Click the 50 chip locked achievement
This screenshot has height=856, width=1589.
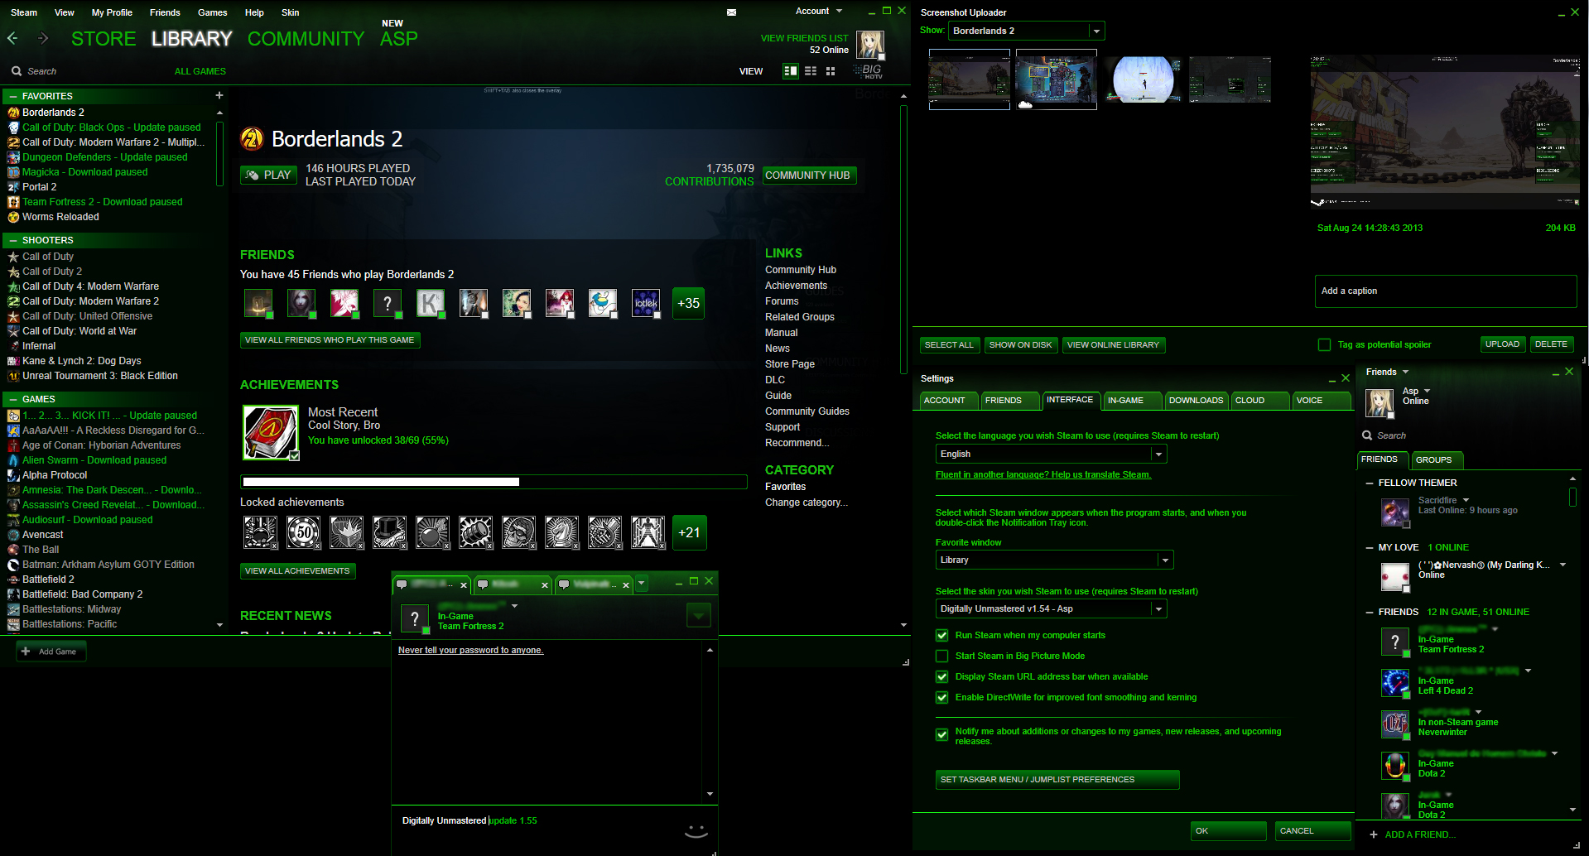(303, 532)
